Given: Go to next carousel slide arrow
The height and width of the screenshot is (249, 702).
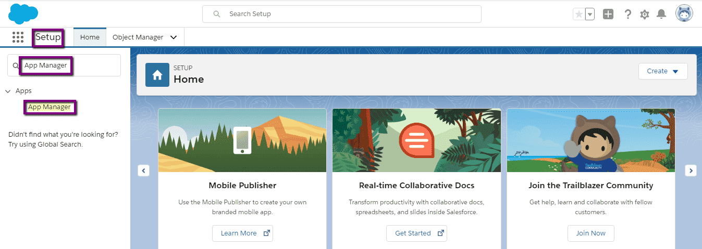Looking at the screenshot, I should point(691,170).
